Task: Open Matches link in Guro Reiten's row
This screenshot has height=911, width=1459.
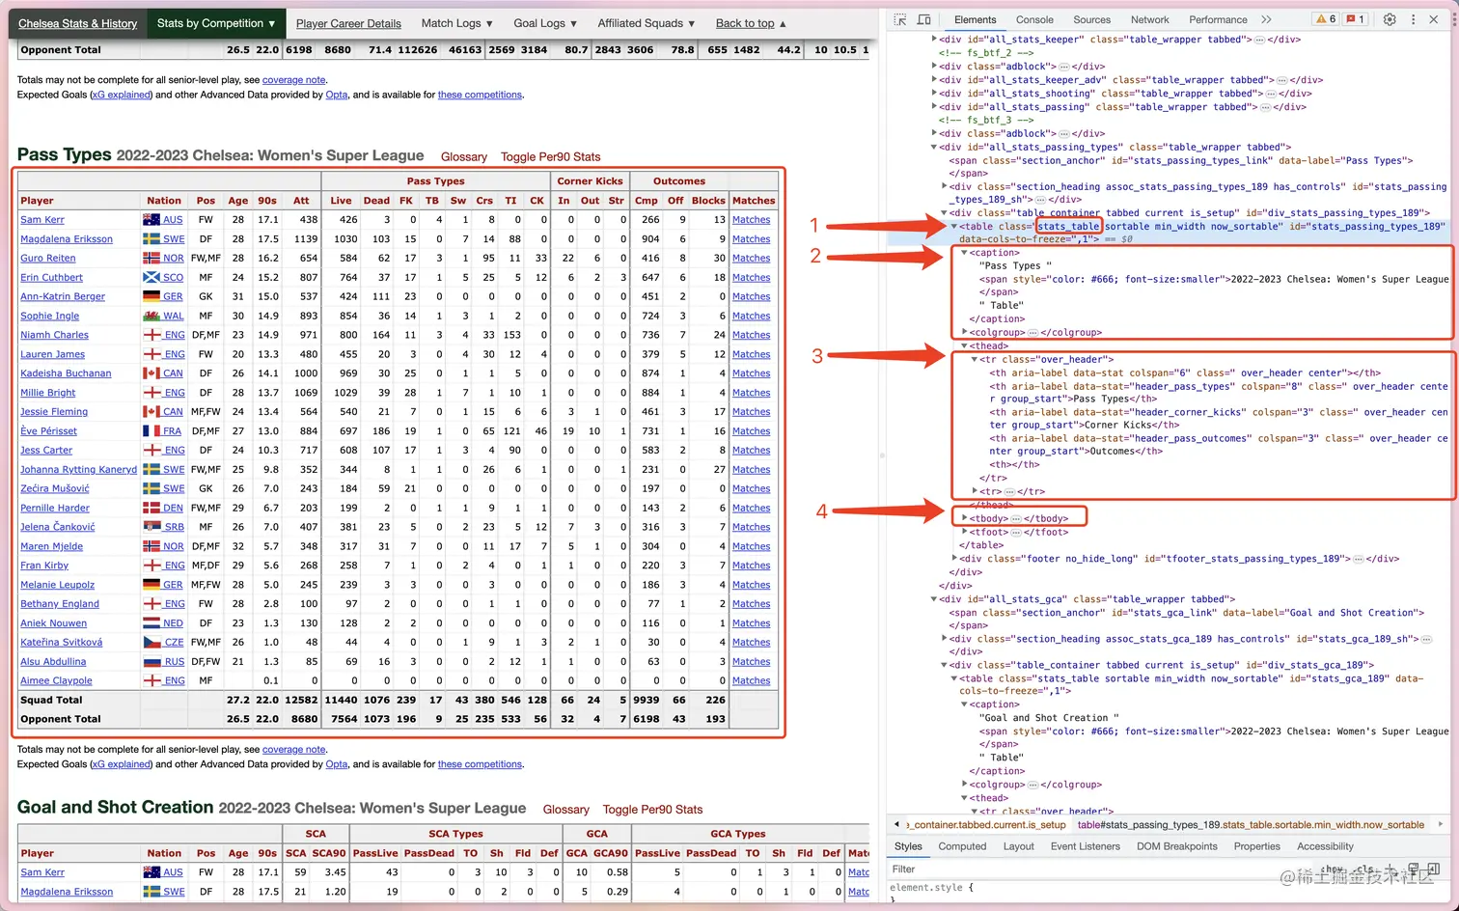Action: pos(751,259)
